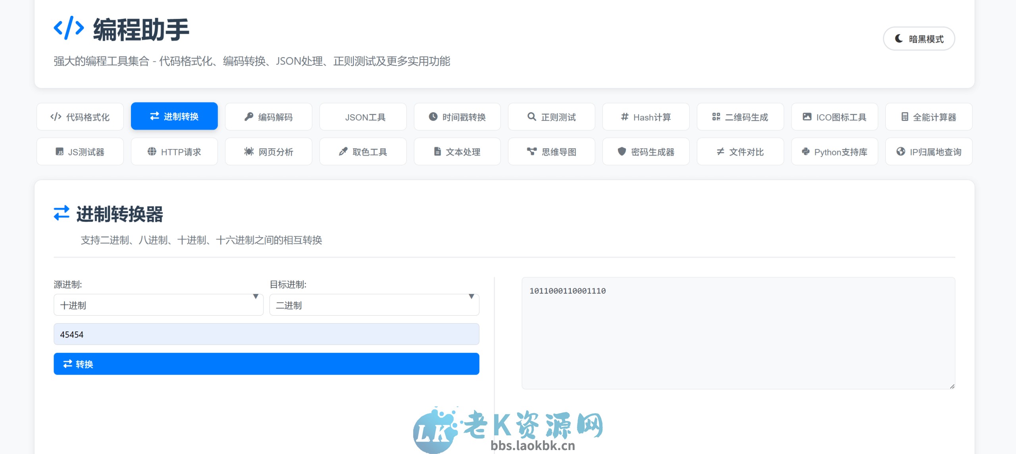This screenshot has height=454, width=1016.
Task: Open the Python支持库 tool
Action: (835, 151)
